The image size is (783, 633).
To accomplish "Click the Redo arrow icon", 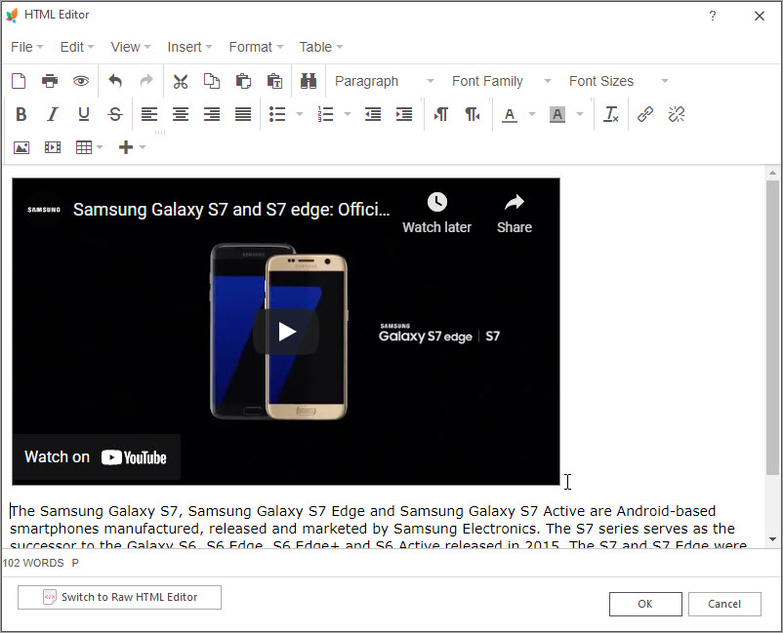I will click(146, 81).
